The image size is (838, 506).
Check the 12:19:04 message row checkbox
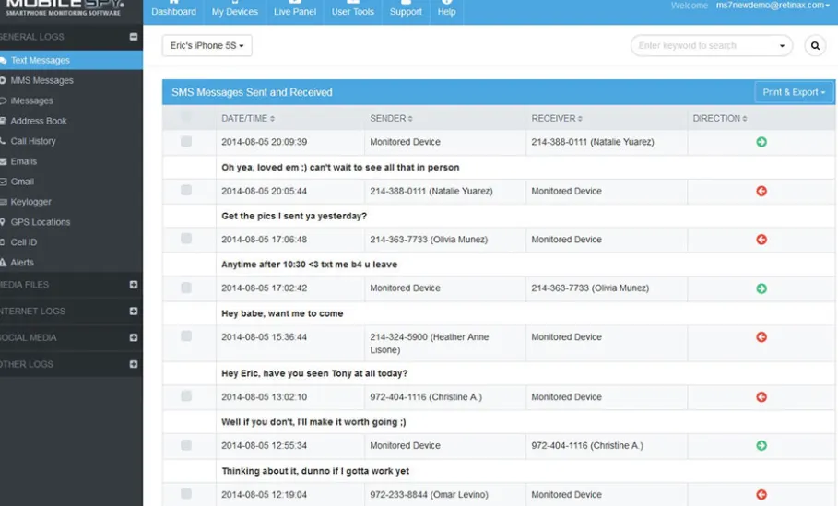tap(186, 494)
